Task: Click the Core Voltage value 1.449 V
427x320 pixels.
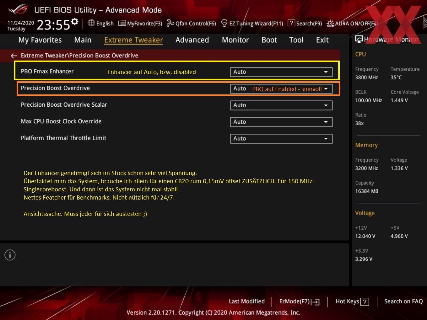Action: tap(399, 100)
